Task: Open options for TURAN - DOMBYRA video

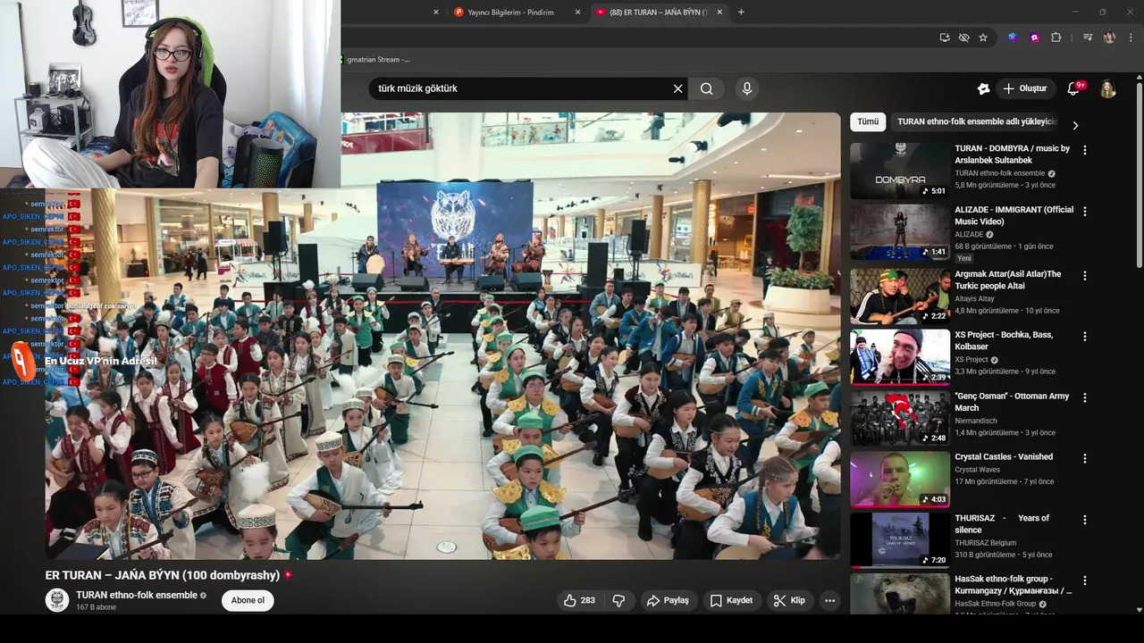Action: (x=1085, y=150)
